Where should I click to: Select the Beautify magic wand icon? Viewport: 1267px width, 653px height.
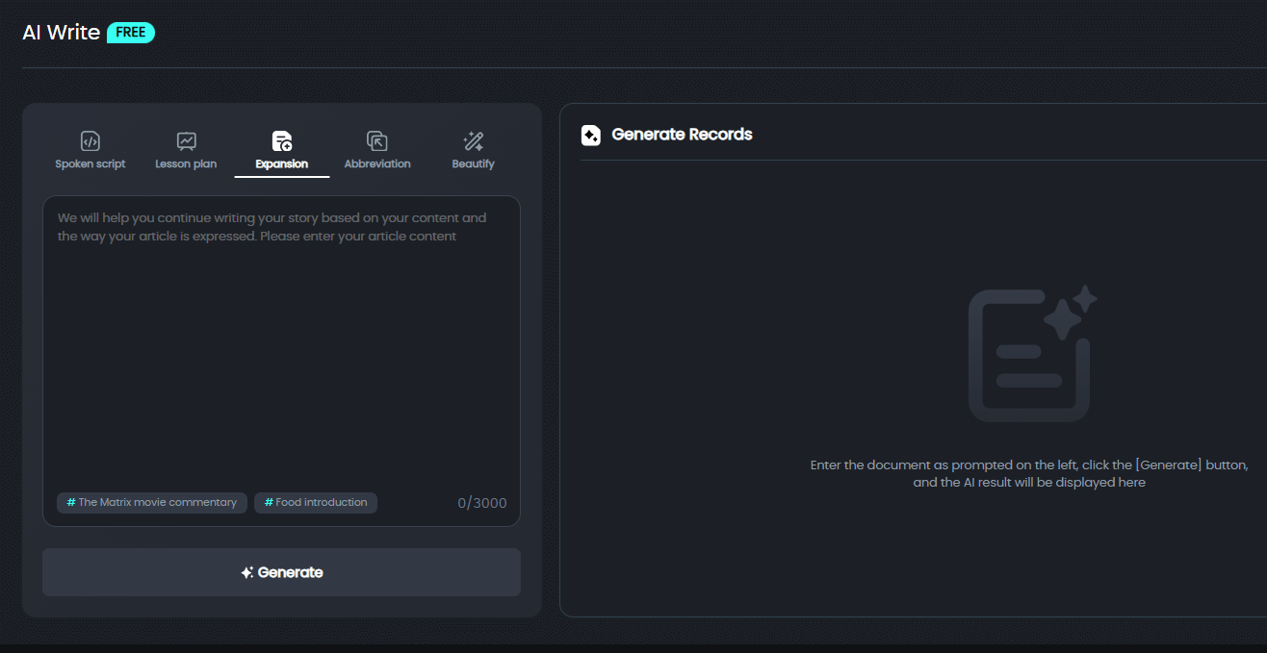tap(473, 141)
